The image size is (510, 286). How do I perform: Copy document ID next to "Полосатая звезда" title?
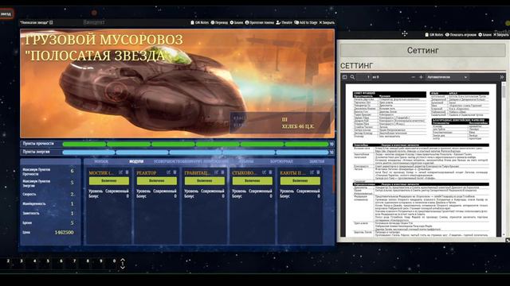(51, 22)
